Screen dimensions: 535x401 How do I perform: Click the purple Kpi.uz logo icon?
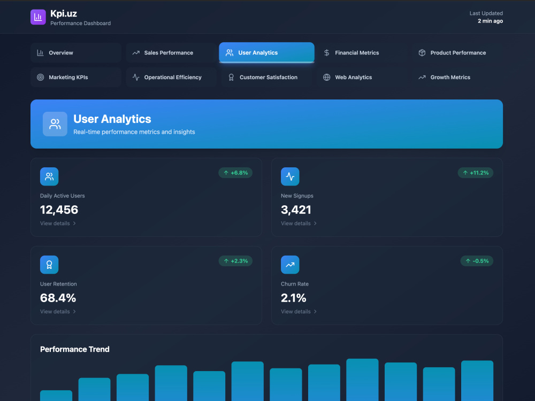[38, 17]
